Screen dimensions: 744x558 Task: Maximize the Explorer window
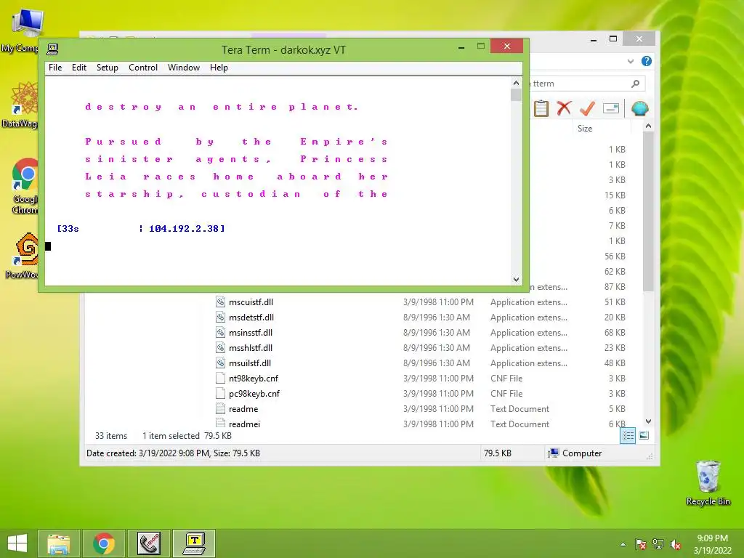point(613,39)
